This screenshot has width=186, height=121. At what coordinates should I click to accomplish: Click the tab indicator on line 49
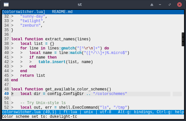click(12, 94)
